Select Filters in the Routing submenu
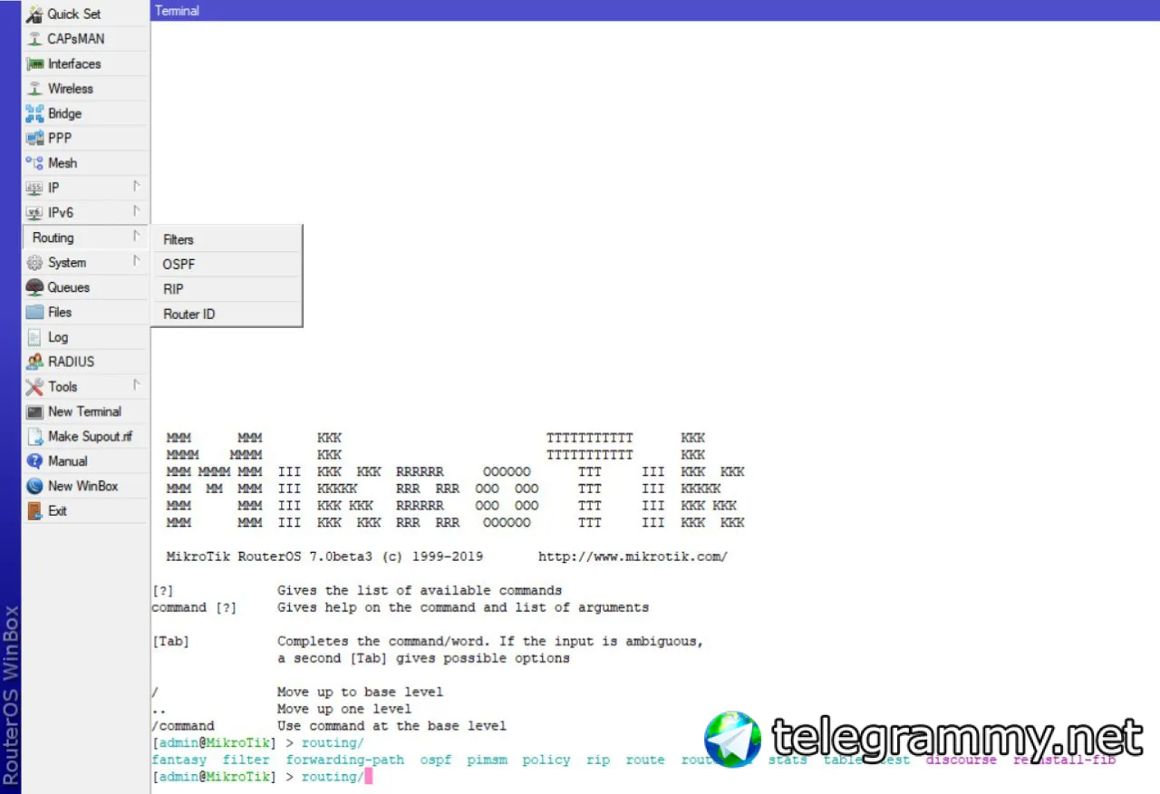Image resolution: width=1160 pixels, height=794 pixels. click(227, 240)
